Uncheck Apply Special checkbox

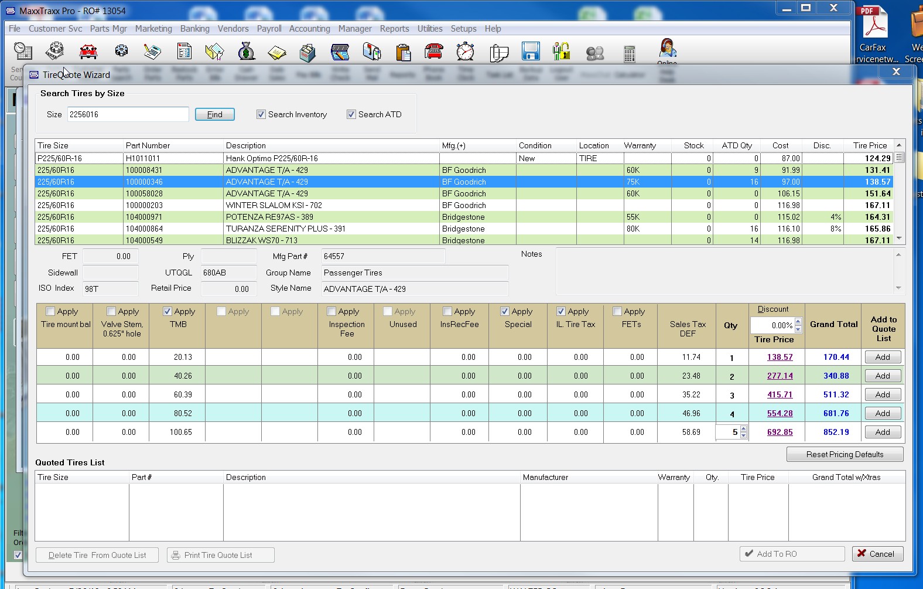tap(505, 311)
